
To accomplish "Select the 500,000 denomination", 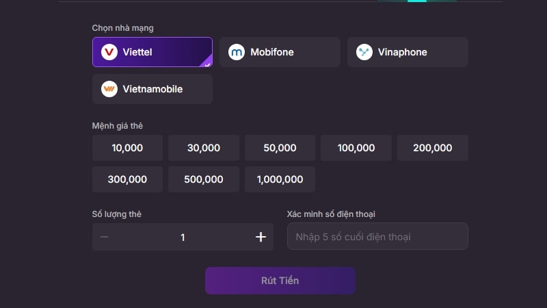I will pos(204,179).
